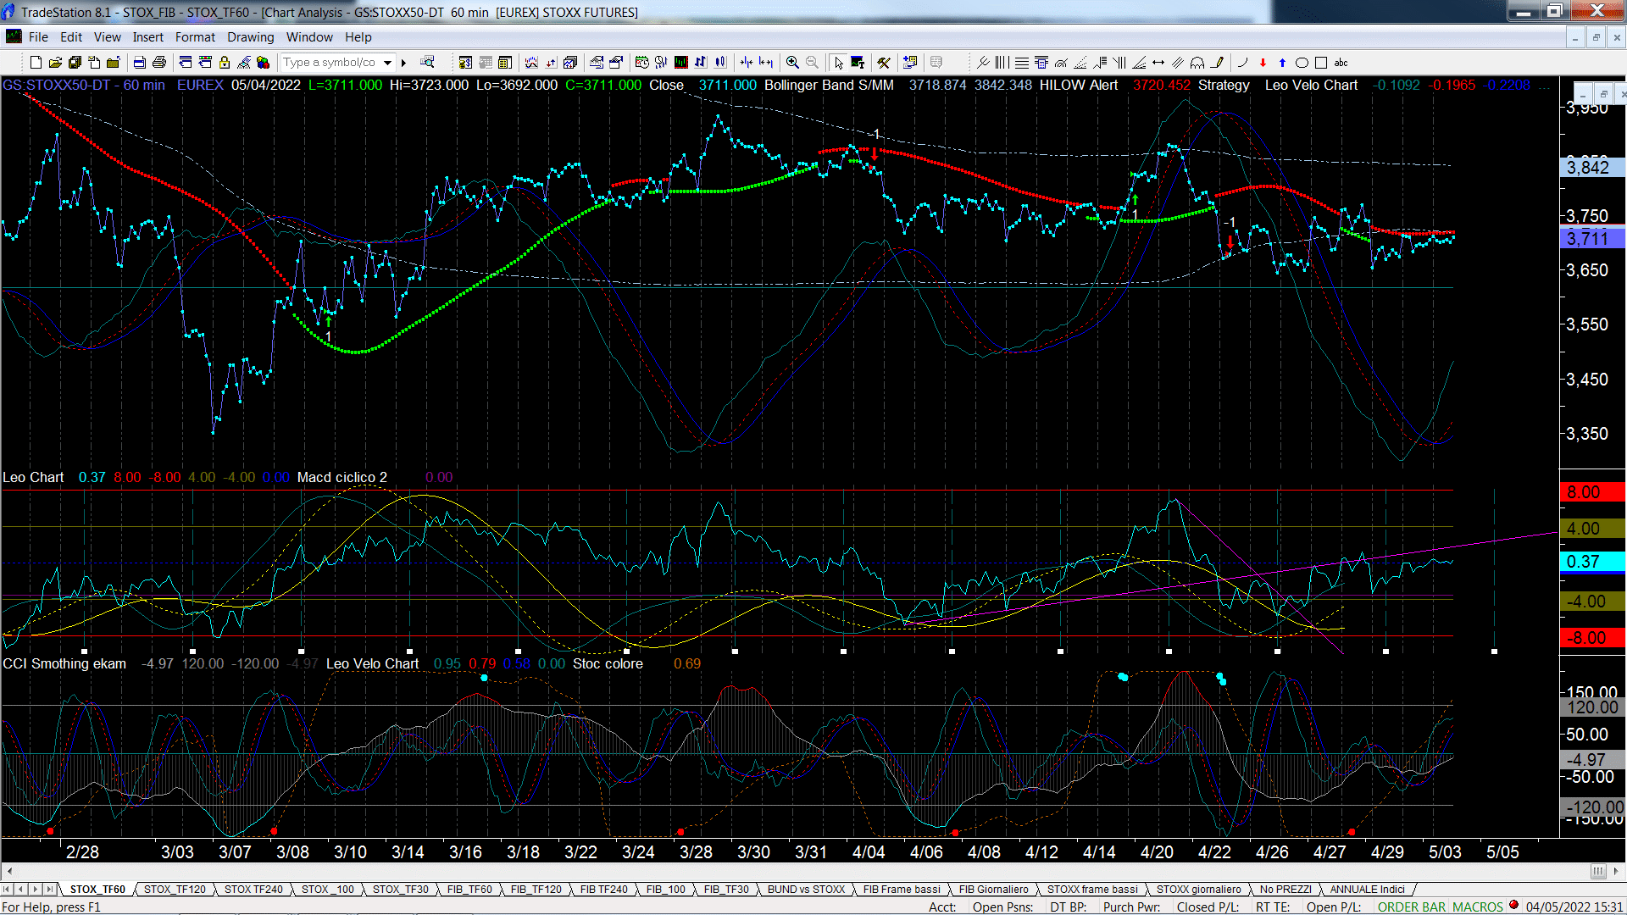Select the double-headed horizontal arrow tool
This screenshot has height=915, width=1627.
pos(1158,62)
